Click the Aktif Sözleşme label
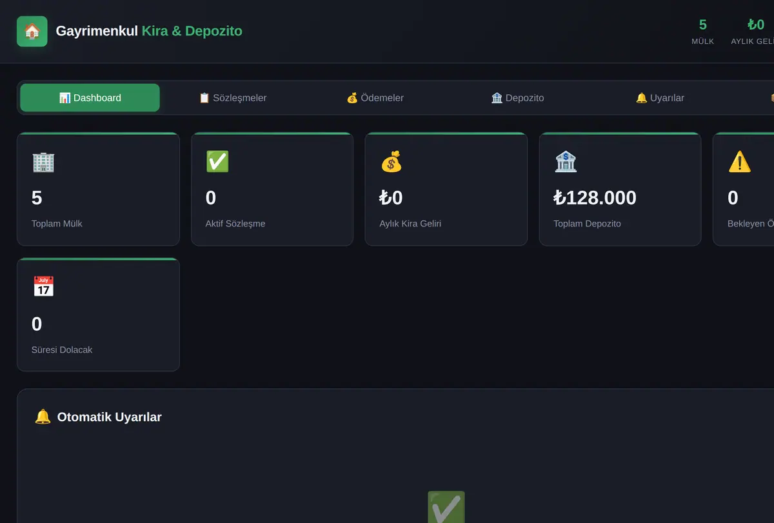This screenshot has height=523, width=774. tap(235, 224)
